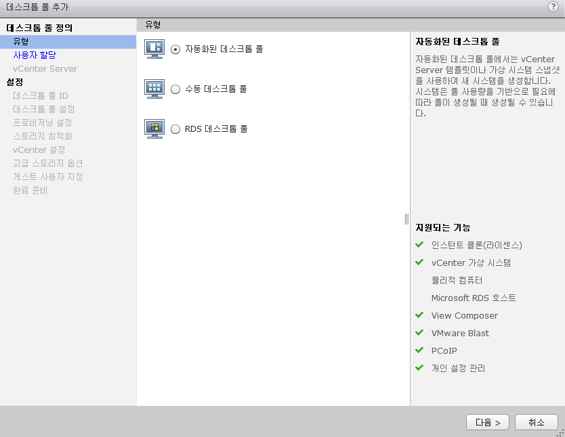Click the 데스크톱 풀 ID step
The image size is (565, 437).
(41, 95)
